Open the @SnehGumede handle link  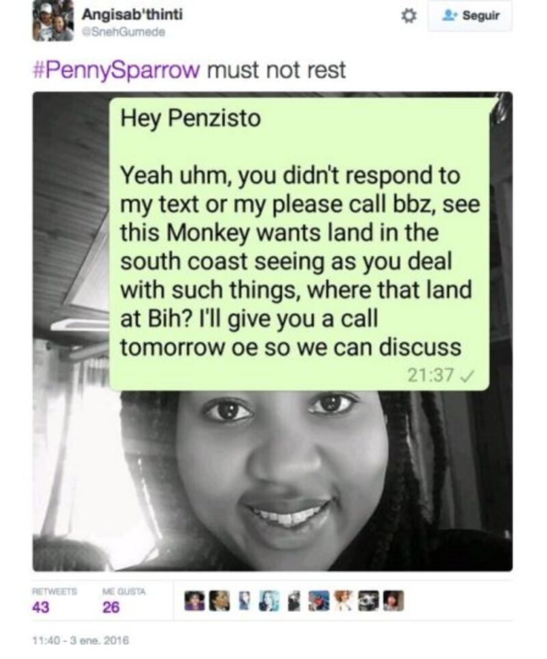pyautogui.click(x=123, y=31)
